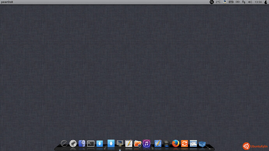This screenshot has height=151, width=269.
Task: Open the network arrows indicator
Action: (x=244, y=2)
